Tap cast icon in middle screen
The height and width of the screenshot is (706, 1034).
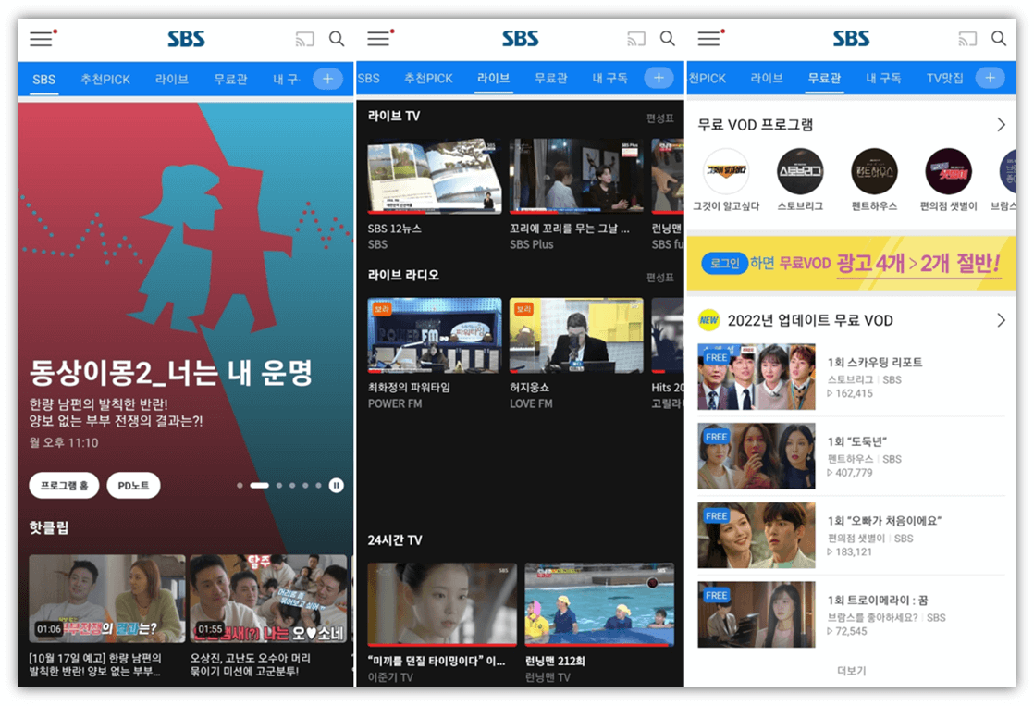(x=635, y=40)
